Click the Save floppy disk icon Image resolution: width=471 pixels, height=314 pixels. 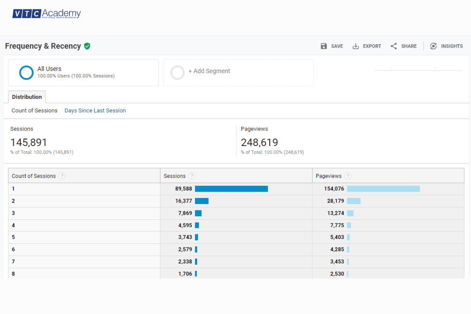point(324,46)
